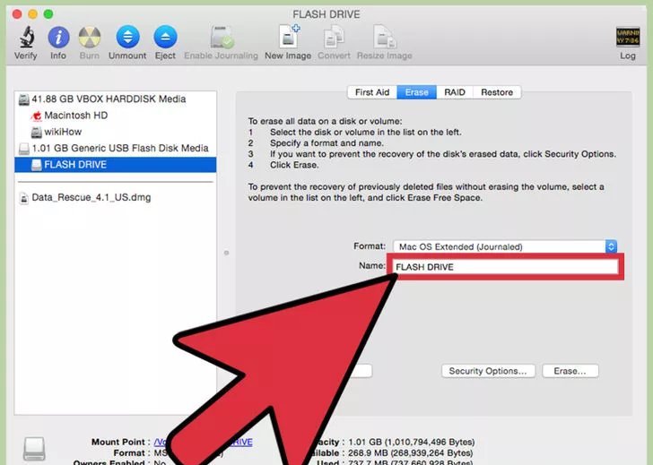Switch to the RAID tab
Viewport: 653px width, 465px height.
(455, 92)
